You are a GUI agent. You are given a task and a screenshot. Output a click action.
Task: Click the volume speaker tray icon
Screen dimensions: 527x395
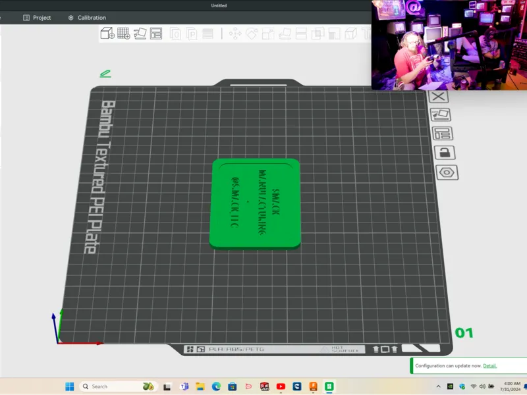[x=482, y=386]
